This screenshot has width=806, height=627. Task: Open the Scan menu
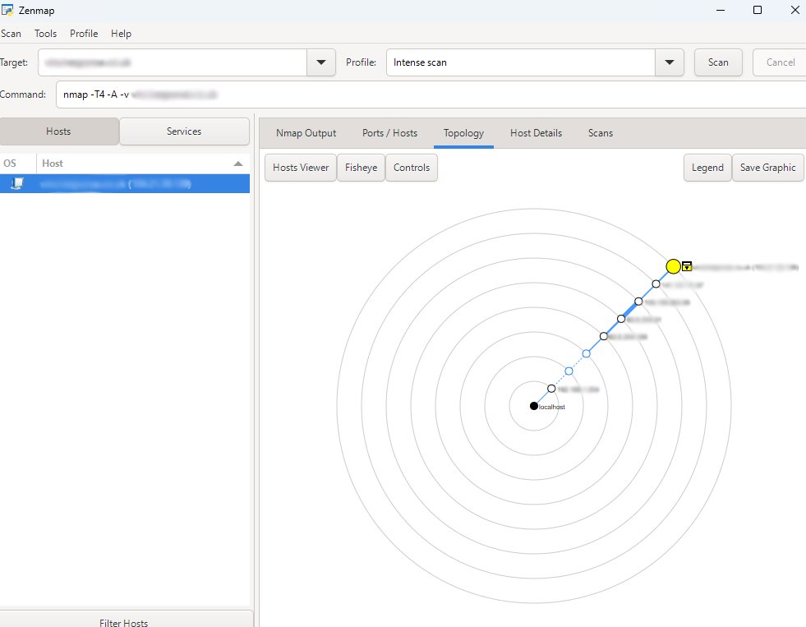pos(11,34)
